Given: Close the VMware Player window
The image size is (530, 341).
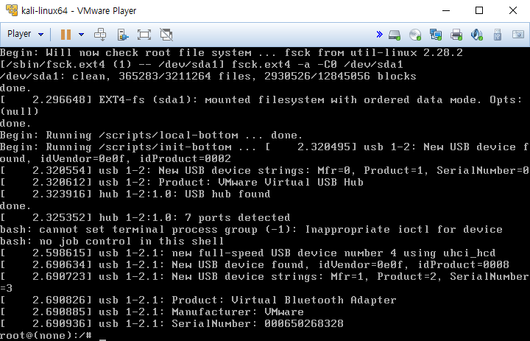Looking at the screenshot, I should pos(513,10).
